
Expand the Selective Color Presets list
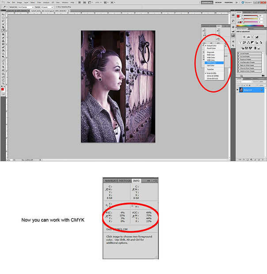tap(239, 71)
